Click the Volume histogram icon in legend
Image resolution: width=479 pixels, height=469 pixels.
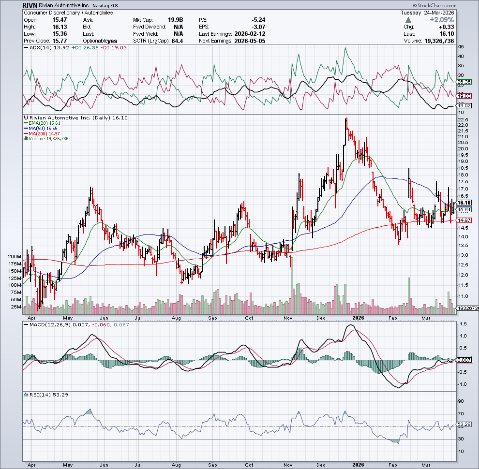(x=25, y=139)
